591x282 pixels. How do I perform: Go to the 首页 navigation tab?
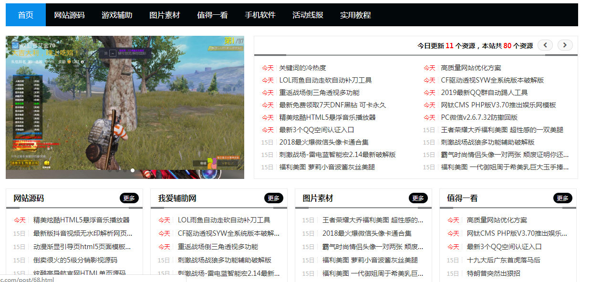[x=26, y=15]
